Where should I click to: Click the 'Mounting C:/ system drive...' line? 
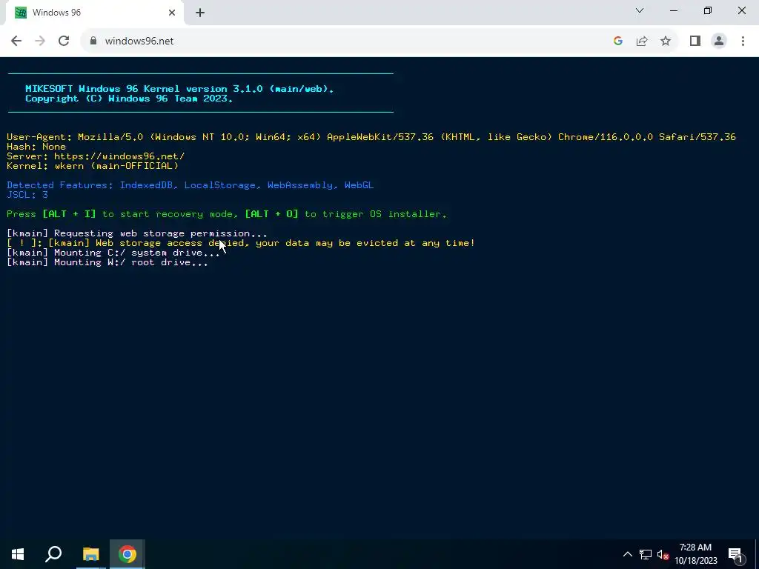pyautogui.click(x=113, y=253)
